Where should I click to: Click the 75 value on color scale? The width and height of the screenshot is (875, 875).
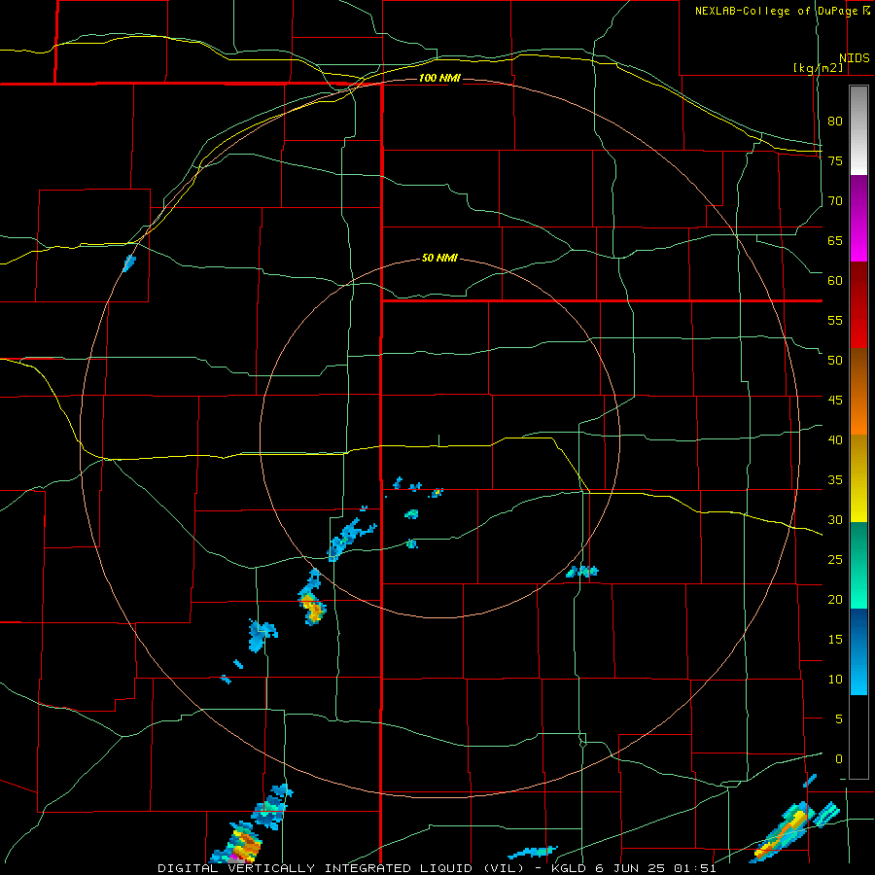[835, 160]
